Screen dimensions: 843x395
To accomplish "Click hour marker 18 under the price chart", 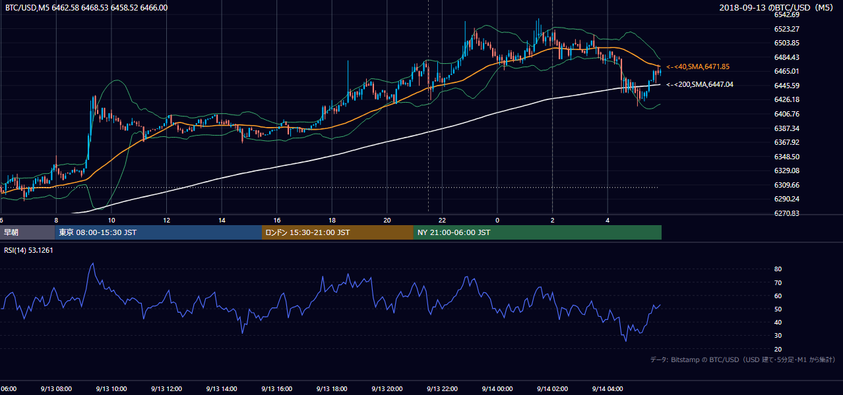I will click(x=332, y=221).
